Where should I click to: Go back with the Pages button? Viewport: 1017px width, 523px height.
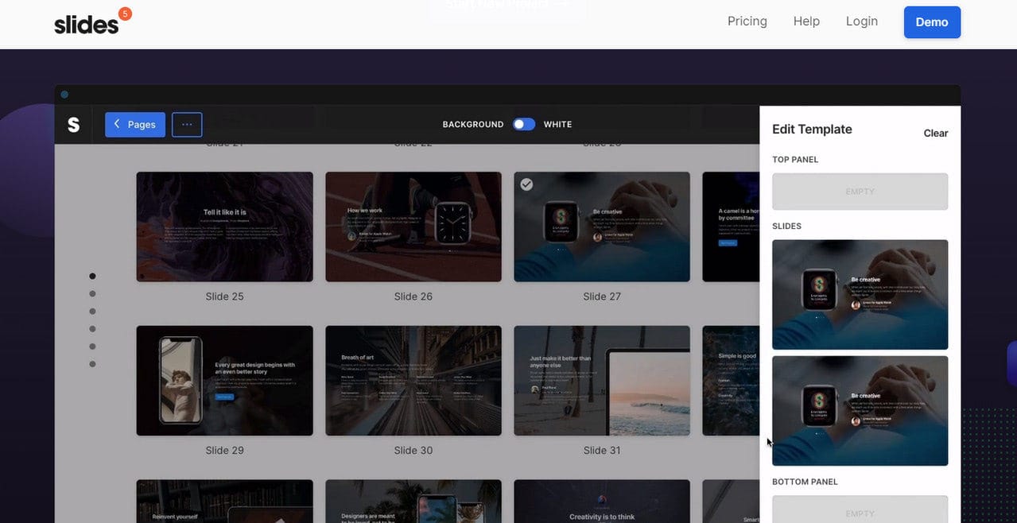[x=135, y=125]
